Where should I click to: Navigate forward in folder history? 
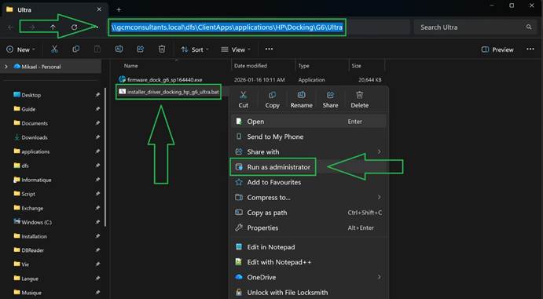31,27
